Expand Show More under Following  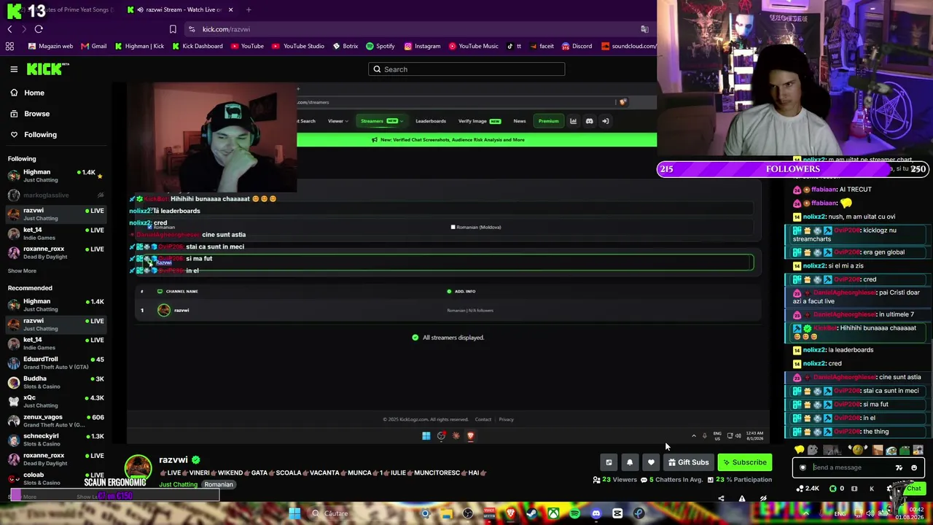pos(22,271)
